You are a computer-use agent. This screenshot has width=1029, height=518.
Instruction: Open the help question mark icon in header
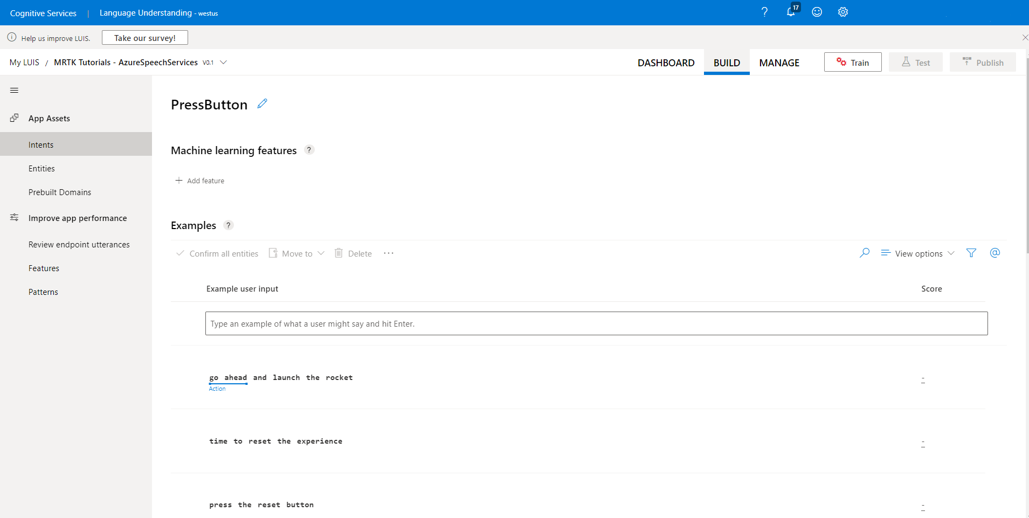[x=764, y=12]
